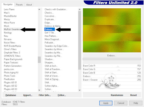Select the Seamless by Mirror filter
This screenshot has height=107, width=144.
click(x=54, y=49)
